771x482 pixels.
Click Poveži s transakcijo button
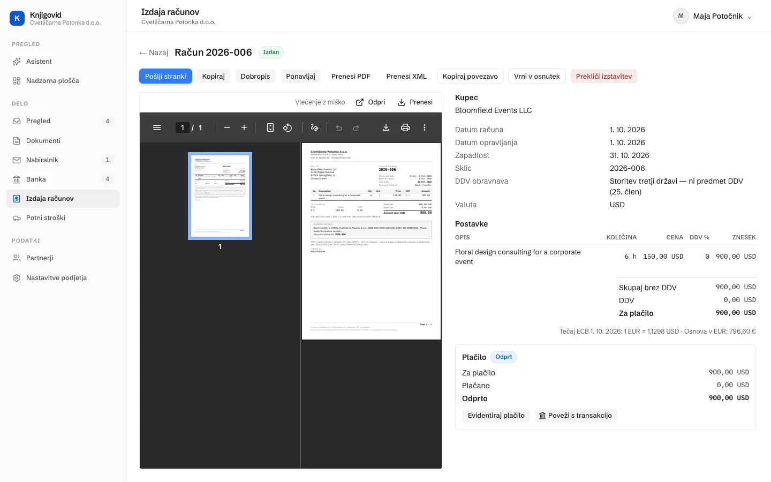576,416
